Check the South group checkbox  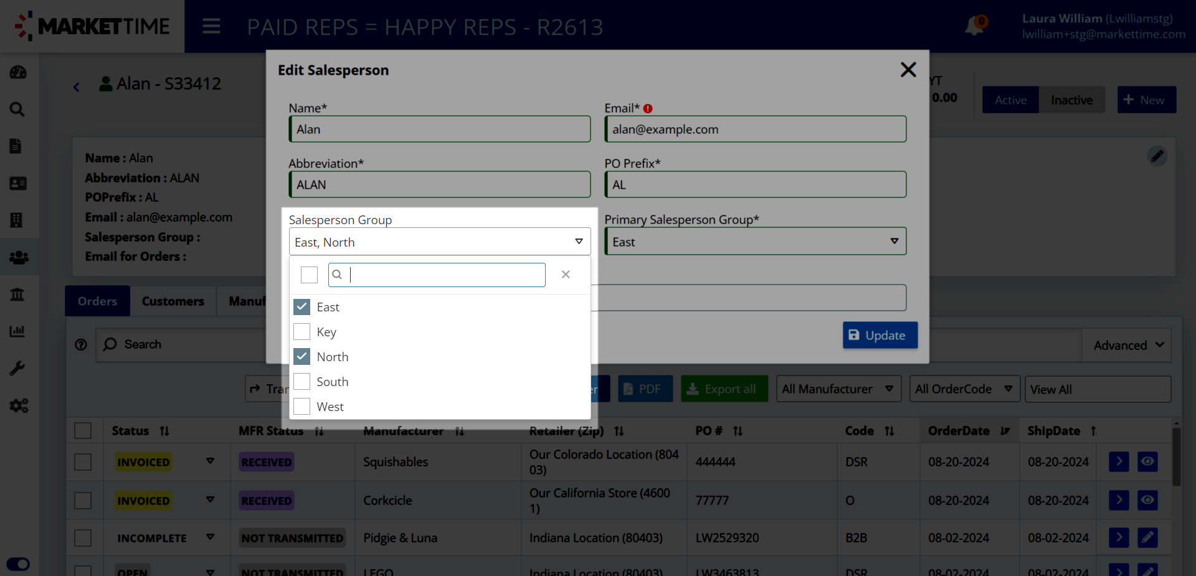302,382
